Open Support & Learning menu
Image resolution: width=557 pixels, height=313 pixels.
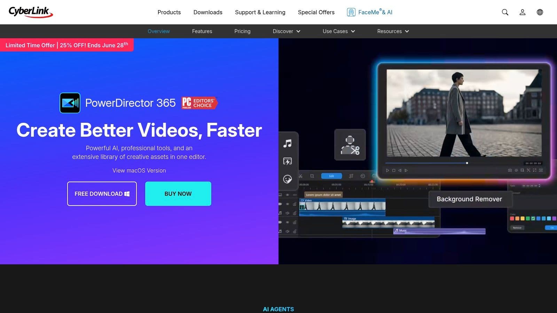(x=260, y=12)
